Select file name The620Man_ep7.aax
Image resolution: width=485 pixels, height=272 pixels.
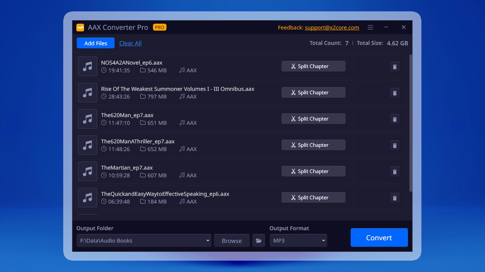click(x=127, y=115)
